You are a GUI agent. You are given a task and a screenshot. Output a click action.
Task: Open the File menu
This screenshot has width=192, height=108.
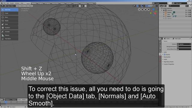point(4,3)
